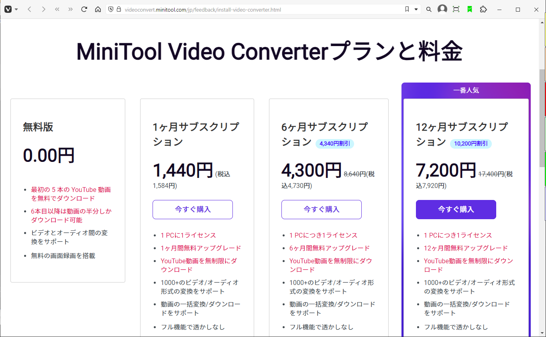Open the search field magnifier icon

pos(429,9)
